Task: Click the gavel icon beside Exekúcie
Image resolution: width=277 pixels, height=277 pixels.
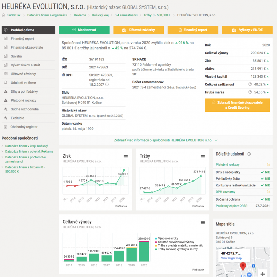Action: point(6,118)
